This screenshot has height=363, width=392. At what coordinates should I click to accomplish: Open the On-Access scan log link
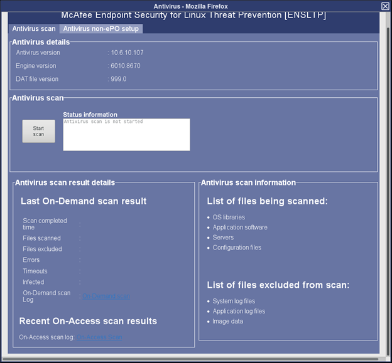click(99, 338)
